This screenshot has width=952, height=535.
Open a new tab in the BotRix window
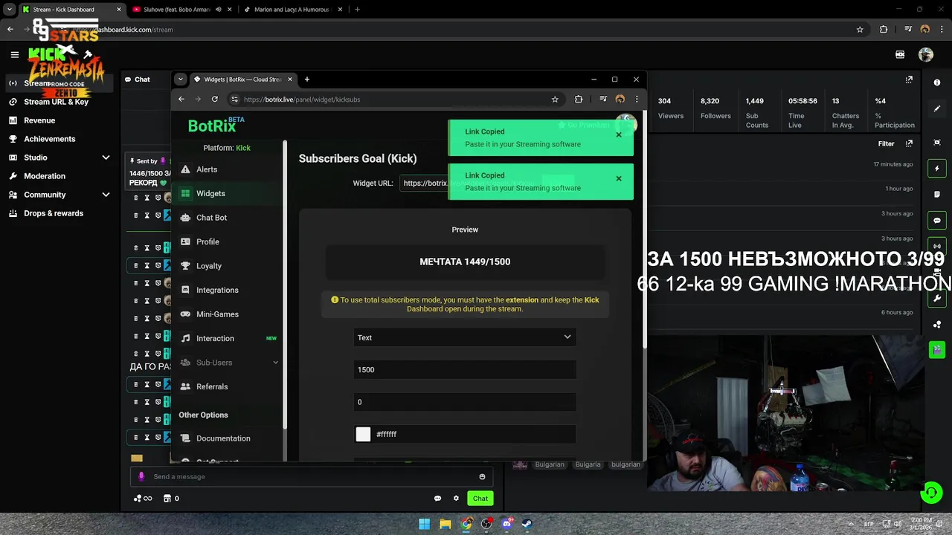pos(307,80)
